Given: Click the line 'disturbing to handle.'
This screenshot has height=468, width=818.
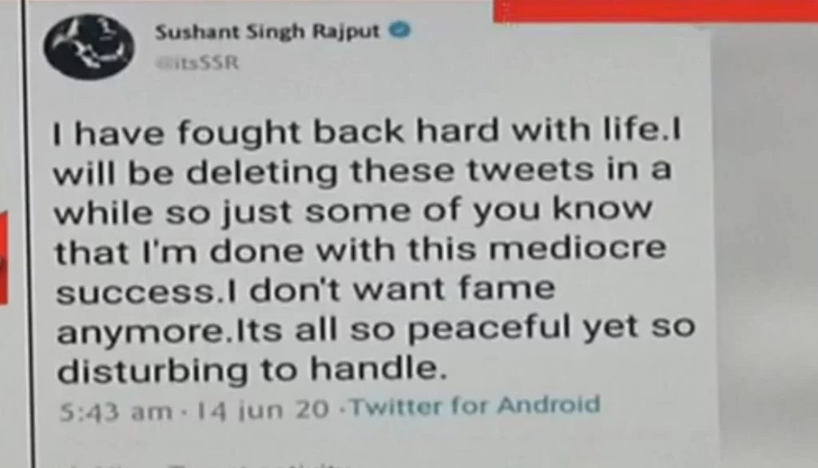Looking at the screenshot, I should pos(252,370).
